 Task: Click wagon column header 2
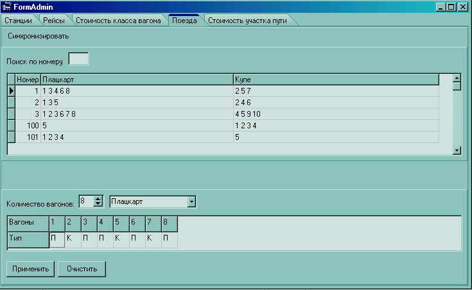[x=73, y=224]
